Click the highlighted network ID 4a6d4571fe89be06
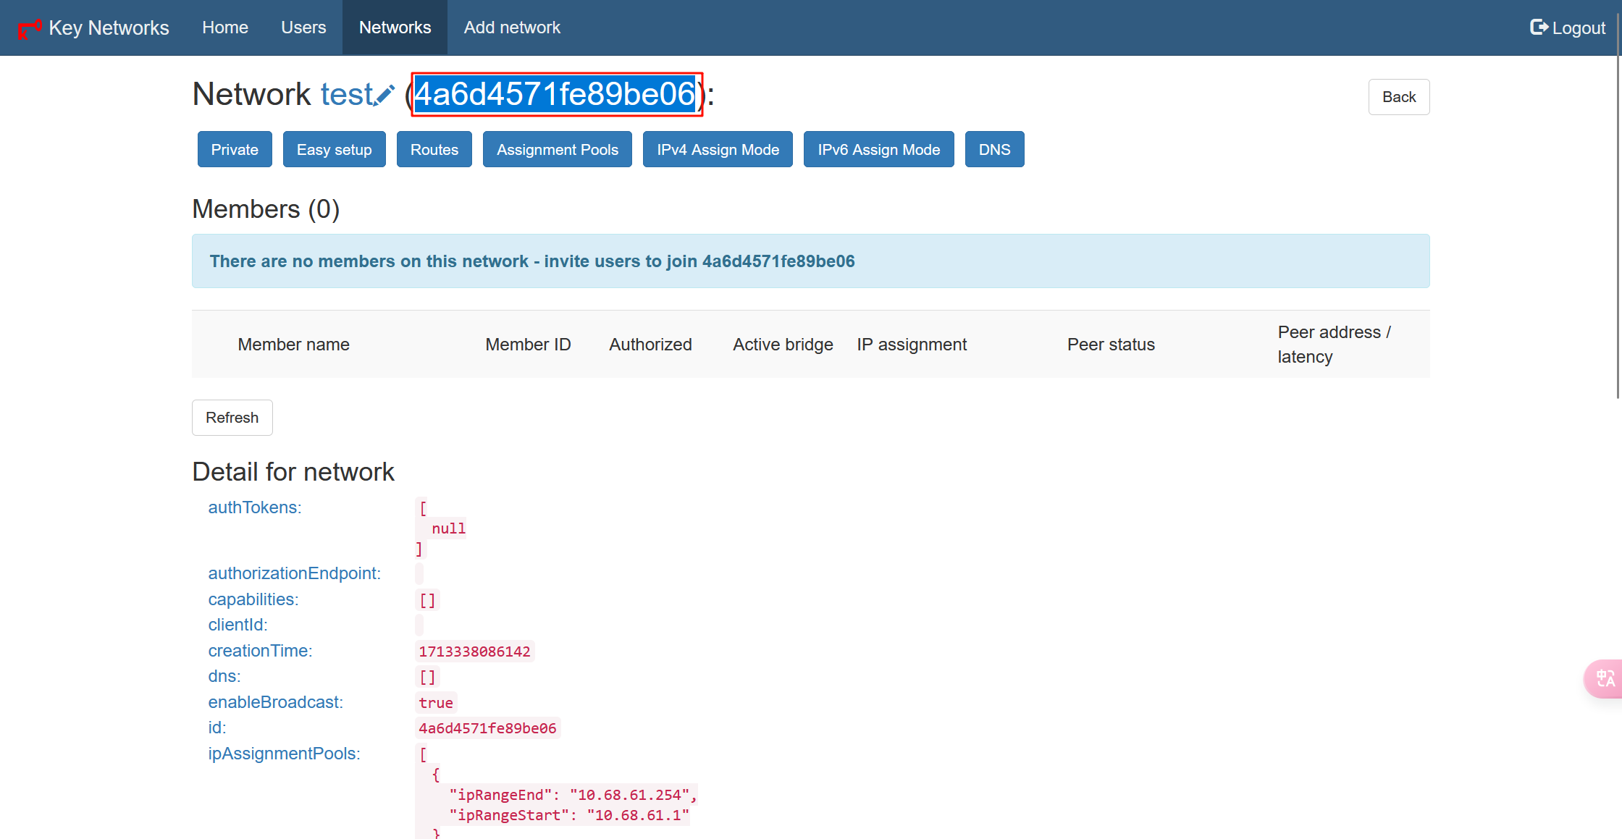The height and width of the screenshot is (839, 1622). [555, 95]
